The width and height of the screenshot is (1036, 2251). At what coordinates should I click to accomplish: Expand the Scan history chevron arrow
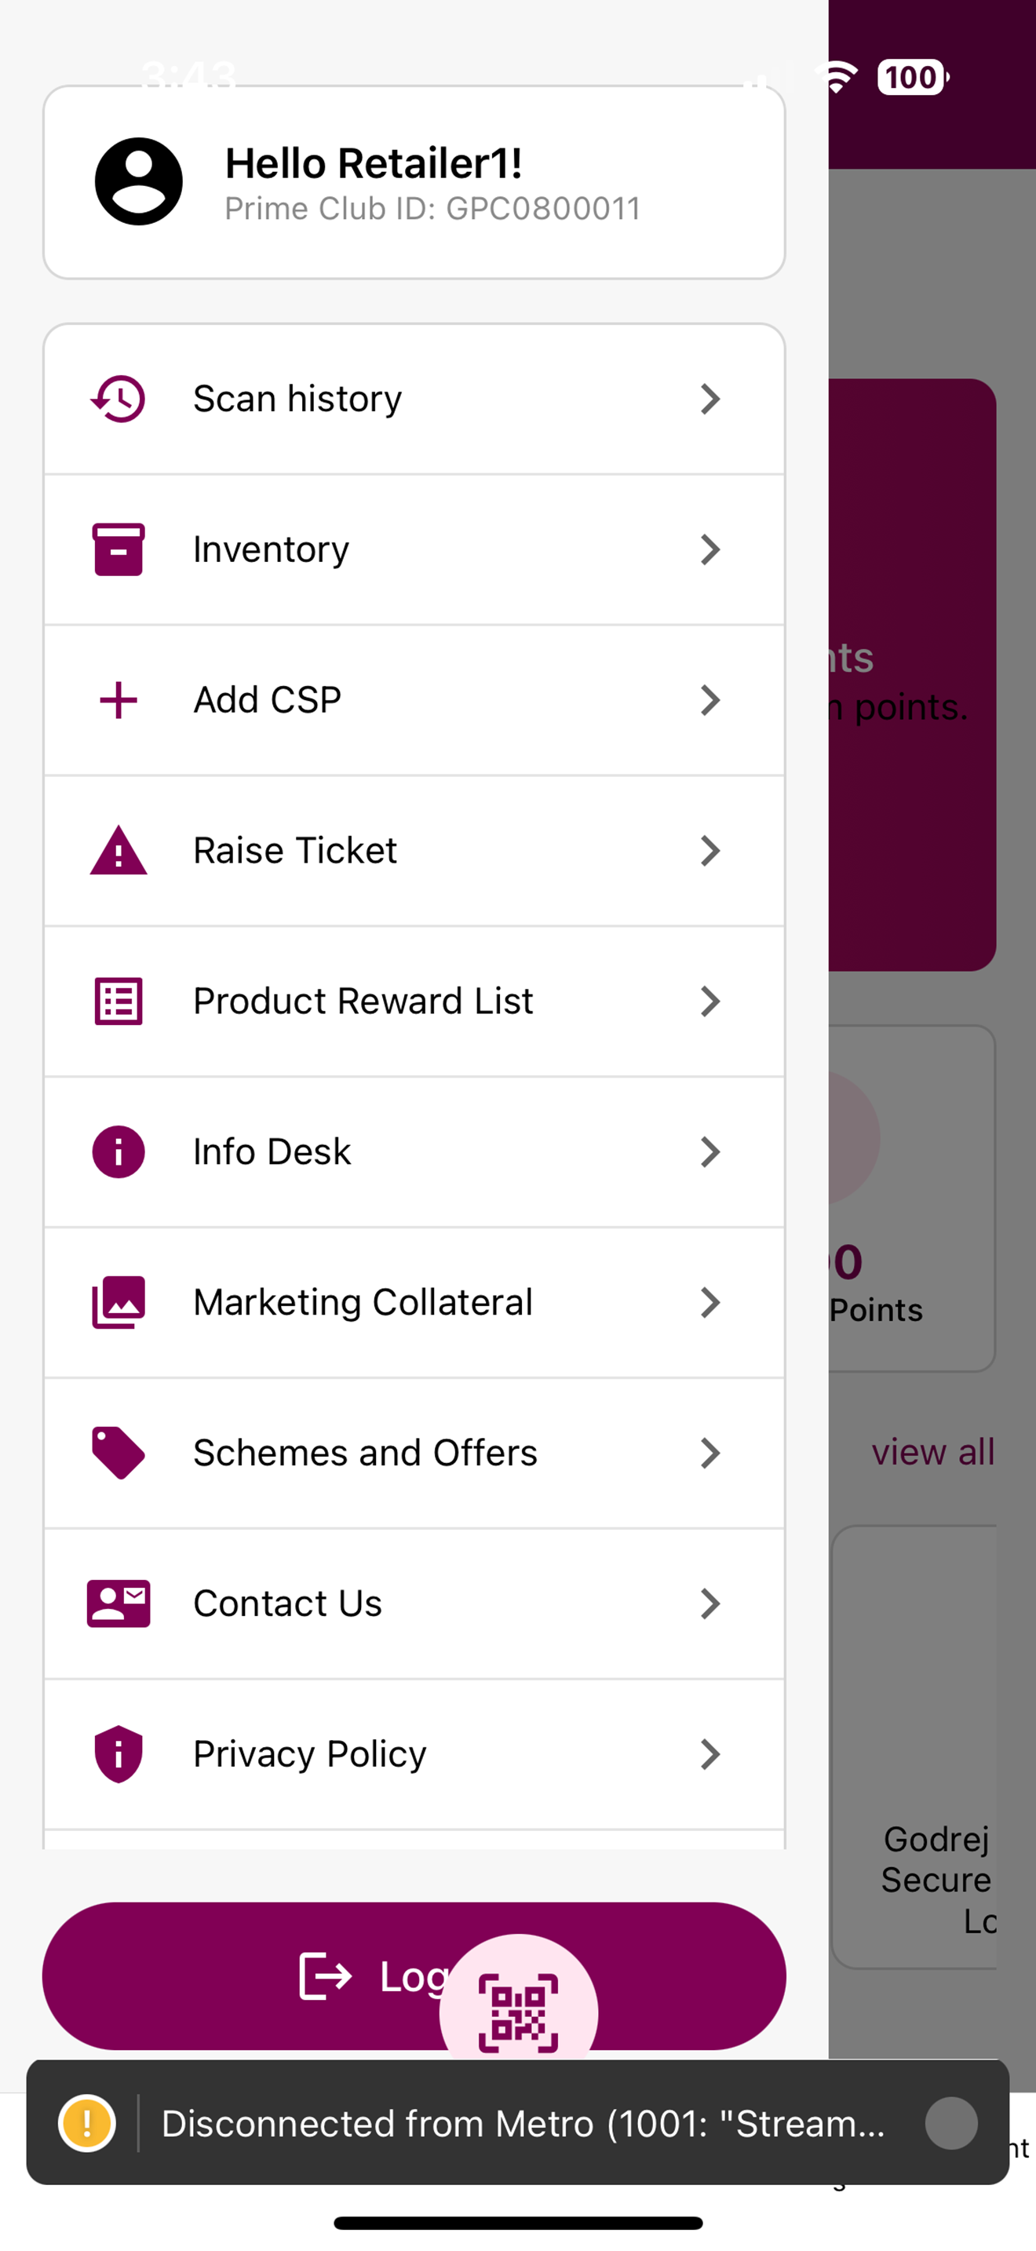click(x=710, y=399)
